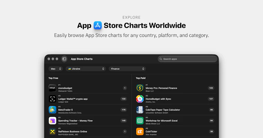Click developer name Ledger SAS
The width and height of the screenshot is (263, 138).
(63, 102)
